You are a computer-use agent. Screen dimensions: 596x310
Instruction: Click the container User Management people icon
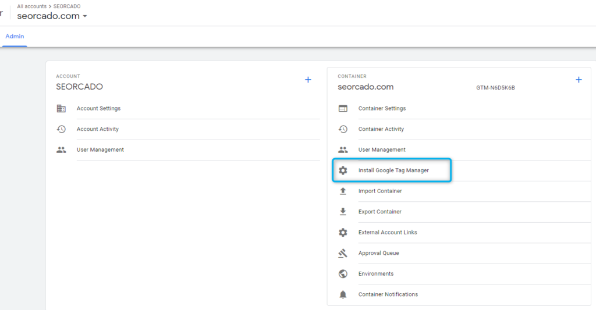click(343, 150)
